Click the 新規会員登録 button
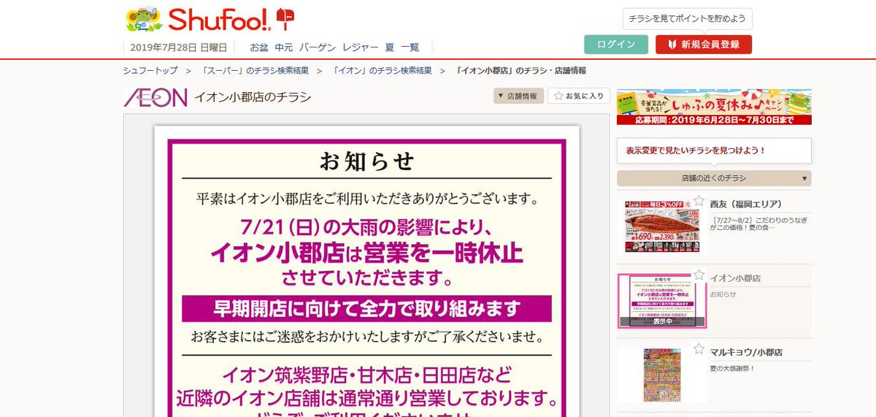The image size is (876, 417). (703, 45)
